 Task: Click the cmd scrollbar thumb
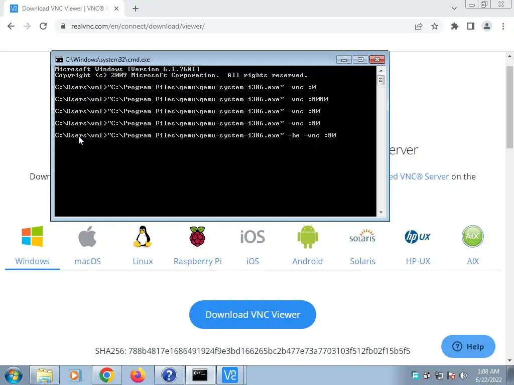pyautogui.click(x=380, y=80)
